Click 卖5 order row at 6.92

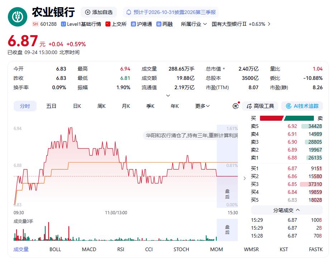coord(287,126)
